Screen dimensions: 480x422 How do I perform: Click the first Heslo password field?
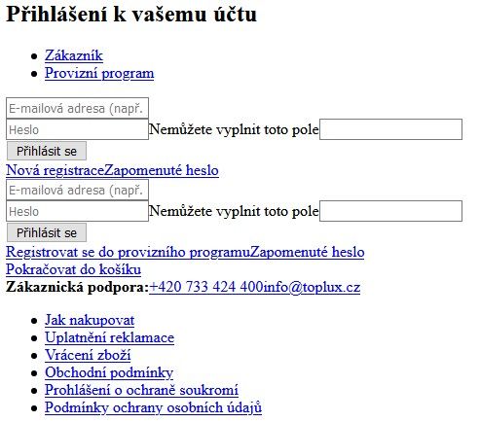tap(77, 129)
